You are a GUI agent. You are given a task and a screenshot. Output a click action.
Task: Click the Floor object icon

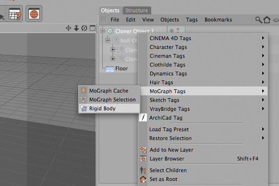(x=110, y=69)
